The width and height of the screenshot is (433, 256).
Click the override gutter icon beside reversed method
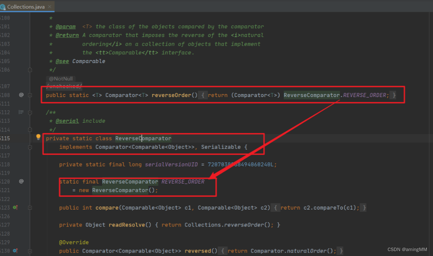point(15,251)
